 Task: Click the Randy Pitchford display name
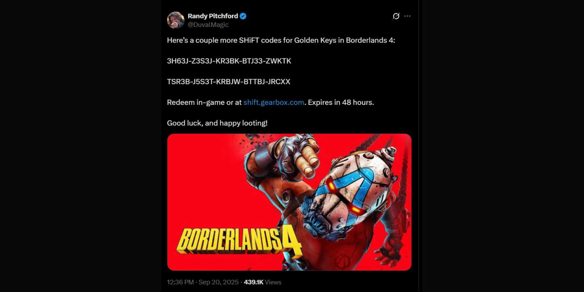213,16
